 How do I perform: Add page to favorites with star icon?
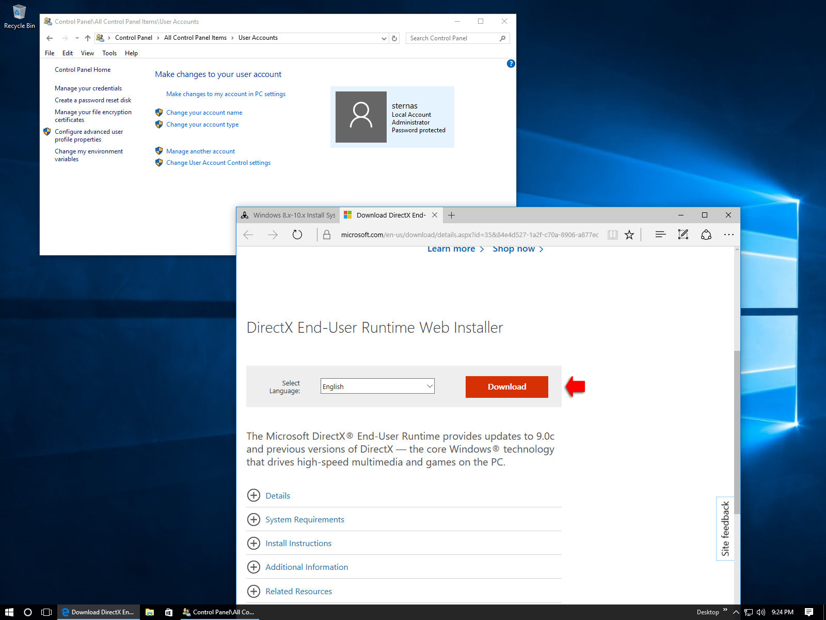(629, 235)
